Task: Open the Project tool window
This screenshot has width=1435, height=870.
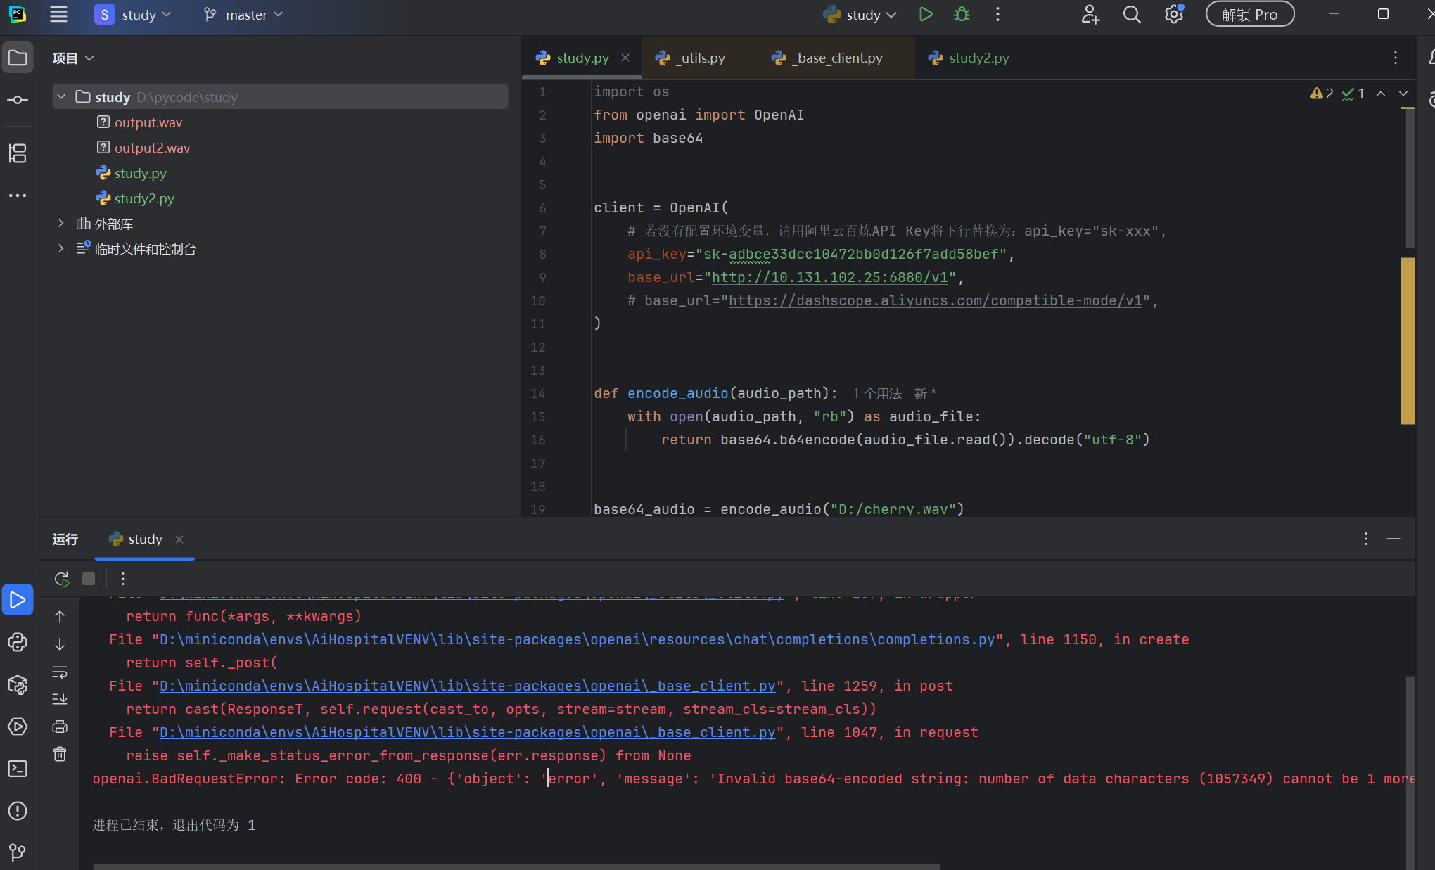Action: pyautogui.click(x=18, y=58)
